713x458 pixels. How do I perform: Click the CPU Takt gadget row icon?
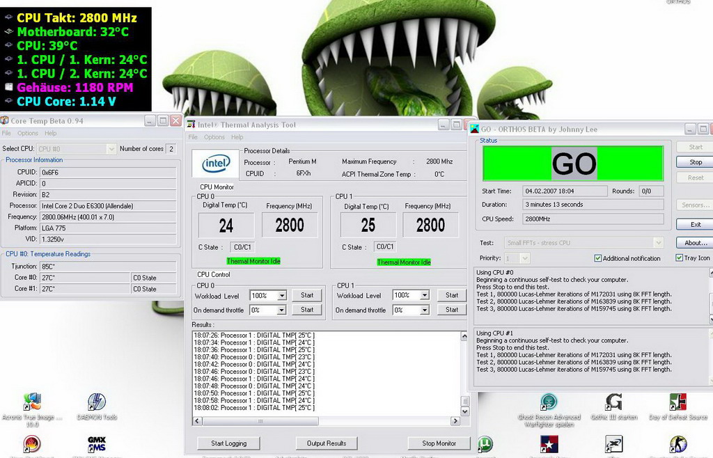[8, 17]
